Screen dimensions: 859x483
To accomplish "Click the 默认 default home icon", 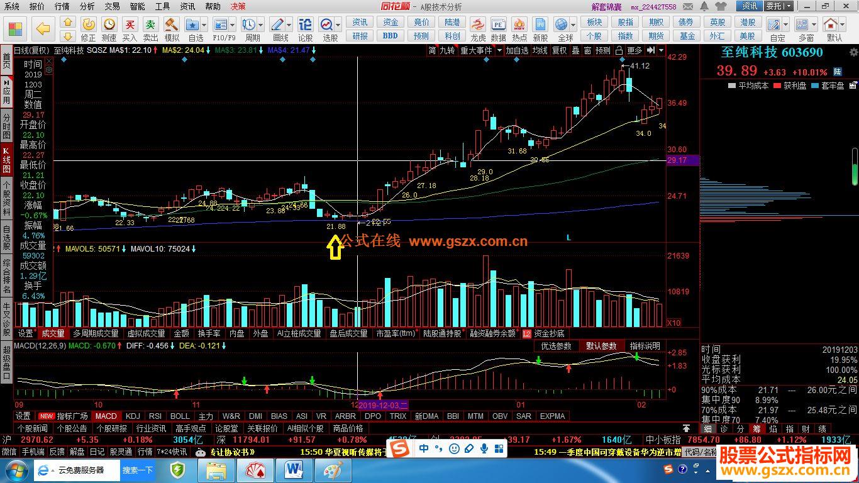I will 831,25.
